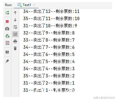Pin the Test1 run tab
Viewport: 116px width, 100px height.
click(x=7, y=61)
